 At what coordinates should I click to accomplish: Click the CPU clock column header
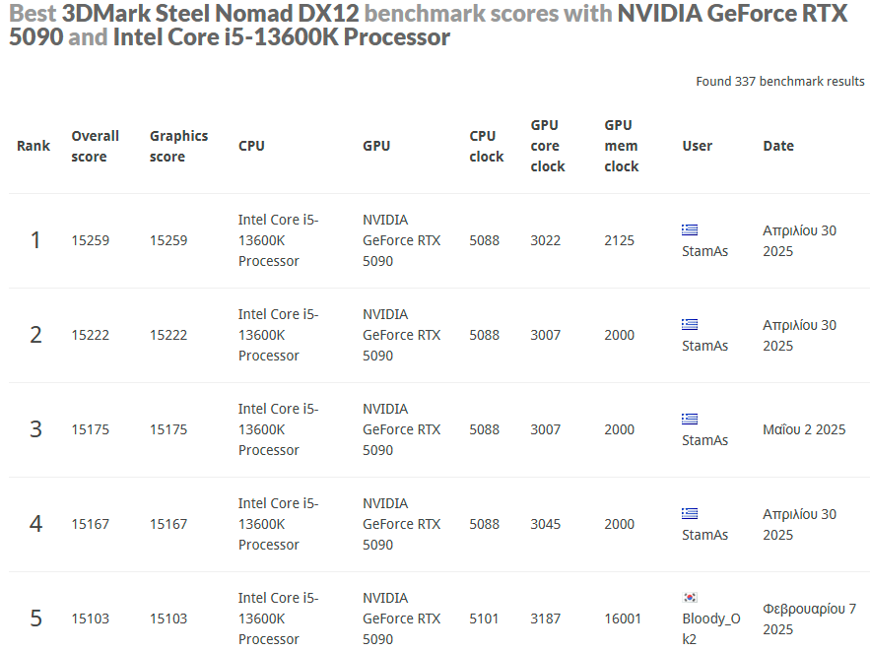click(x=486, y=147)
